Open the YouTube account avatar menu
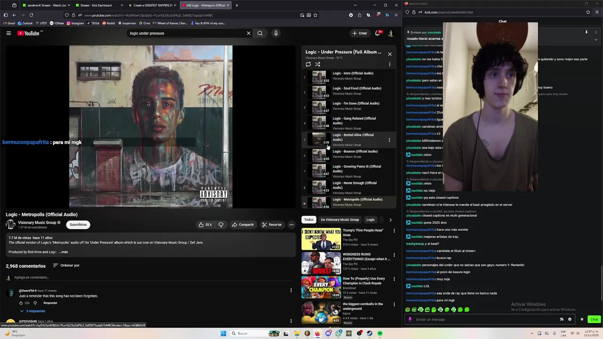Screen dimensions: 603x339 coord(391,33)
